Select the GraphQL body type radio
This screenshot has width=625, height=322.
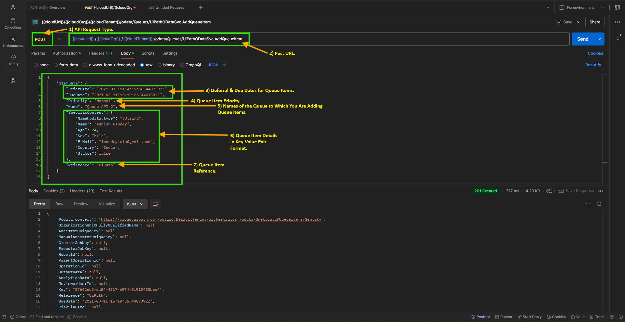[182, 65]
